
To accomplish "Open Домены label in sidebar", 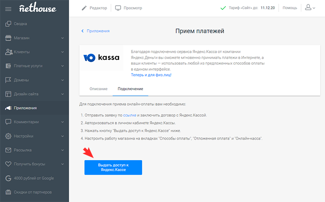I will [x=22, y=80].
